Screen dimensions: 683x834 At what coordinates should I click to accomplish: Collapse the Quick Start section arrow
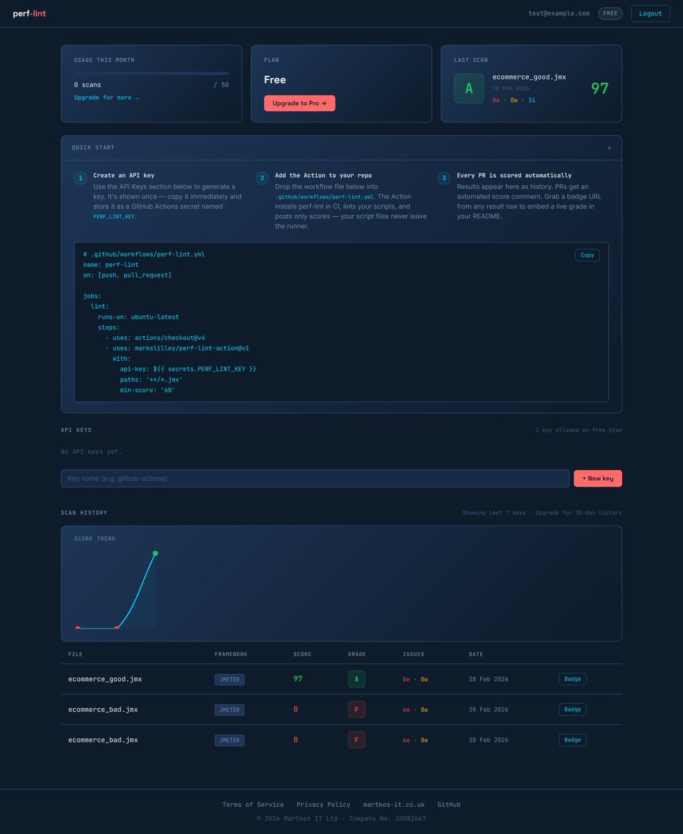609,147
